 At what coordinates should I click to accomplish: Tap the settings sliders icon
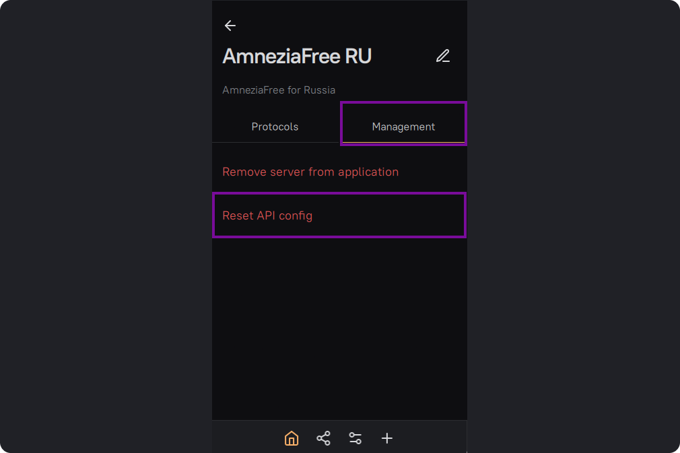click(355, 438)
